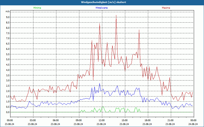Click the y-axis value '8,0'
The image size is (204, 127).
tap(8, 28)
